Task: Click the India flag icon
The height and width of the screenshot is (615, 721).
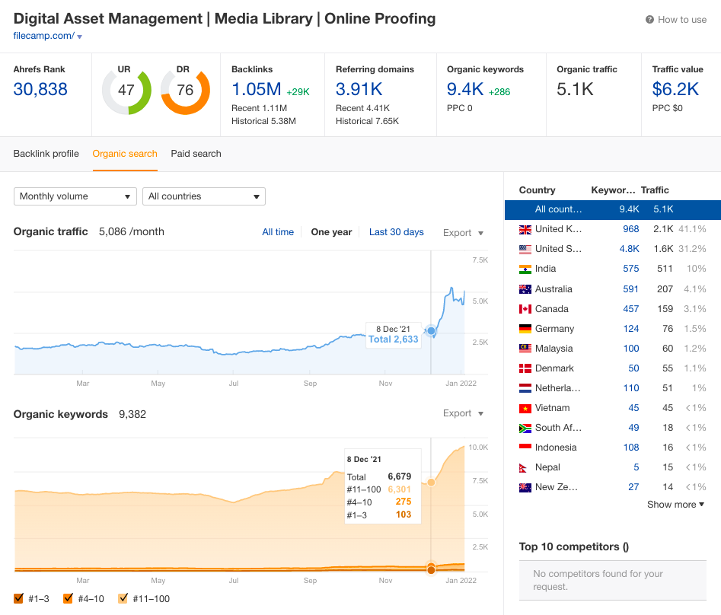Action: coord(525,269)
